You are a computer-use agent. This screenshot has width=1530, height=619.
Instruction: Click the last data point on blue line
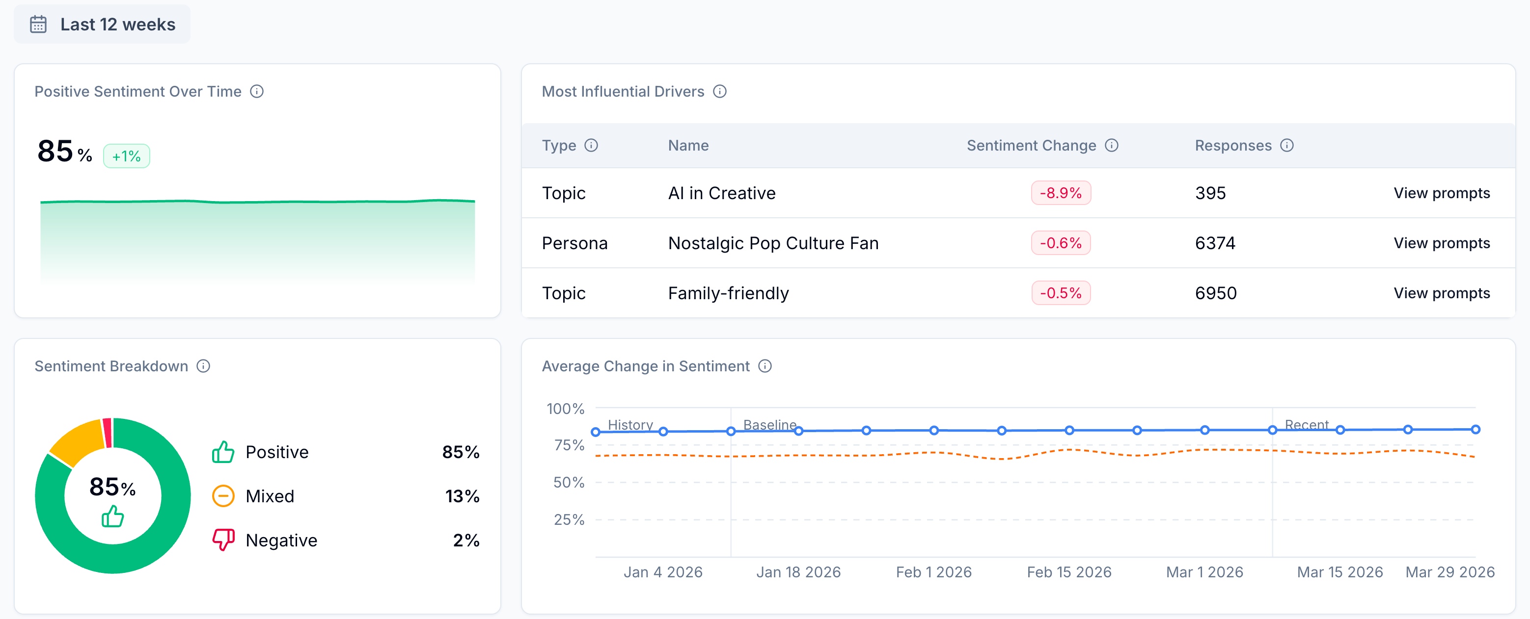tap(1475, 429)
